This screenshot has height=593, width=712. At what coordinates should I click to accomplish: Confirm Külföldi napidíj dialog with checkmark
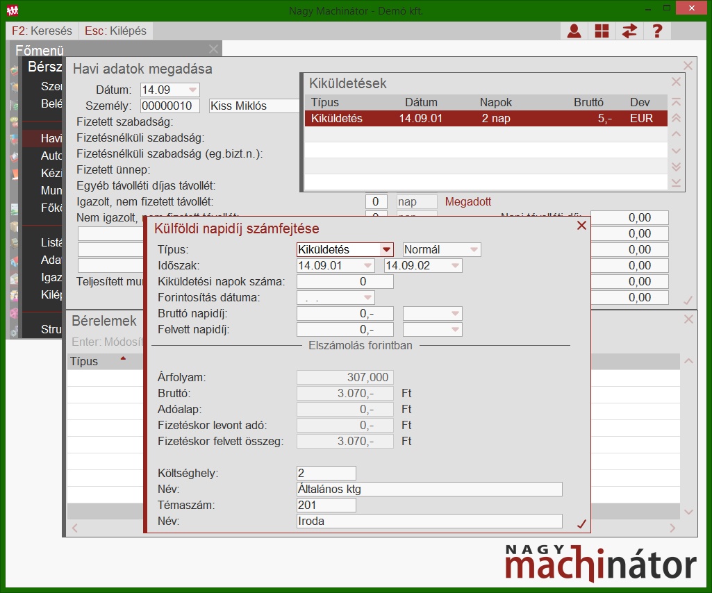(581, 524)
